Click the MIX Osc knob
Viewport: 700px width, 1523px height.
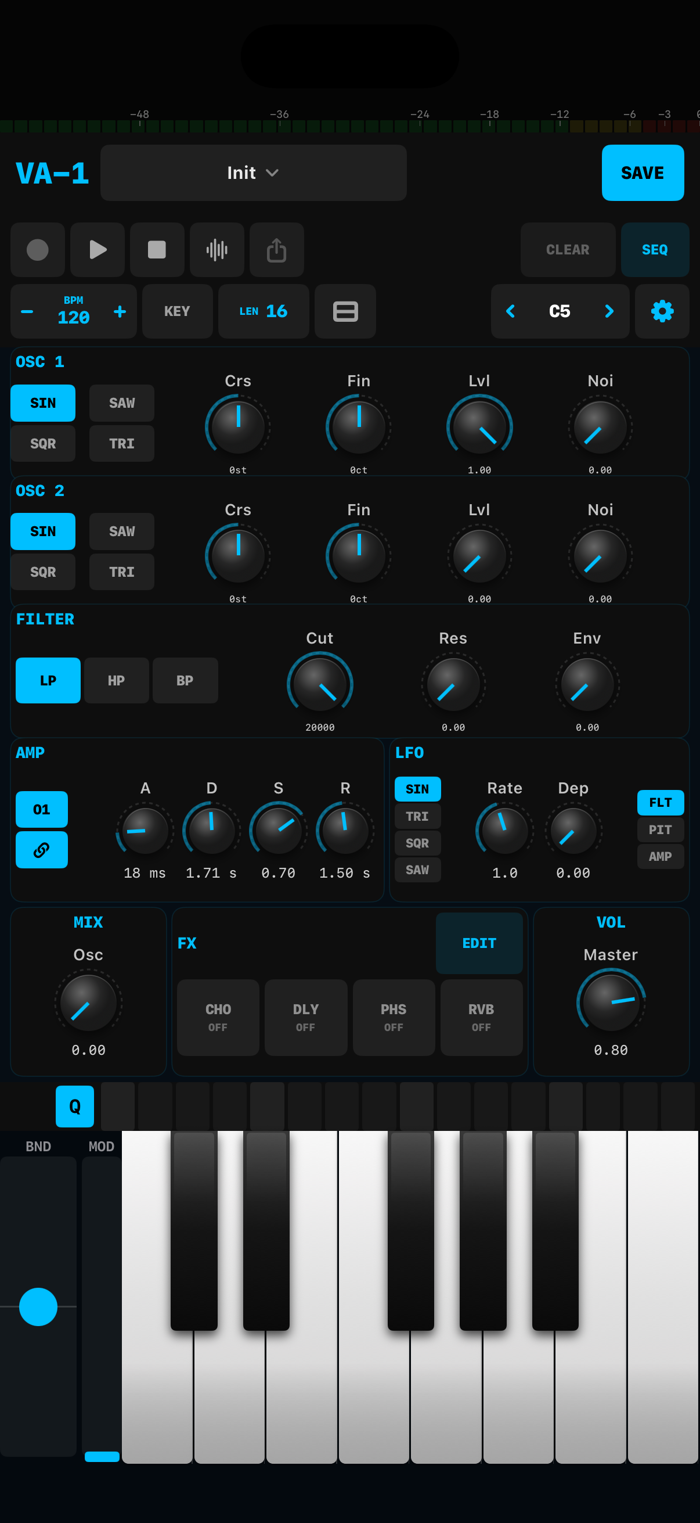pos(88,1003)
